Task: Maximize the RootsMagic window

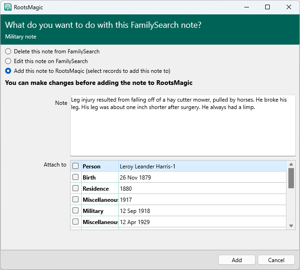Action: 267,7
